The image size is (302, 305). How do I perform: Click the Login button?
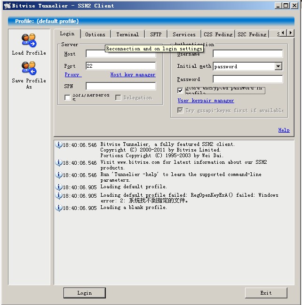(x=85, y=293)
